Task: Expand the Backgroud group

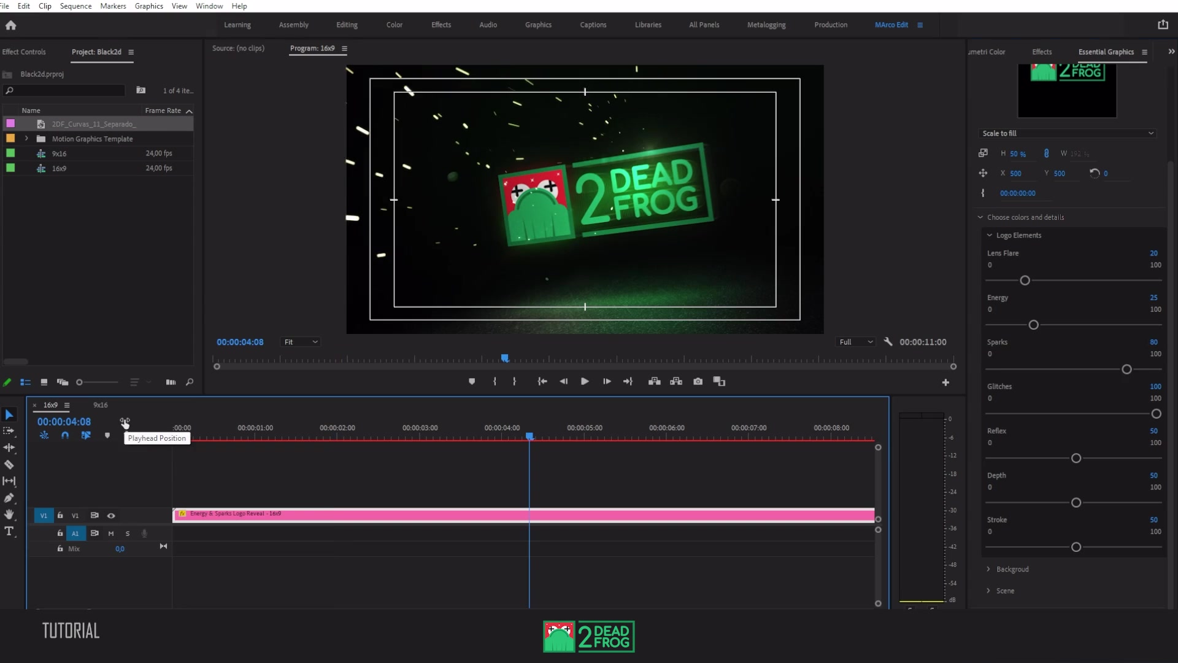Action: (988, 569)
